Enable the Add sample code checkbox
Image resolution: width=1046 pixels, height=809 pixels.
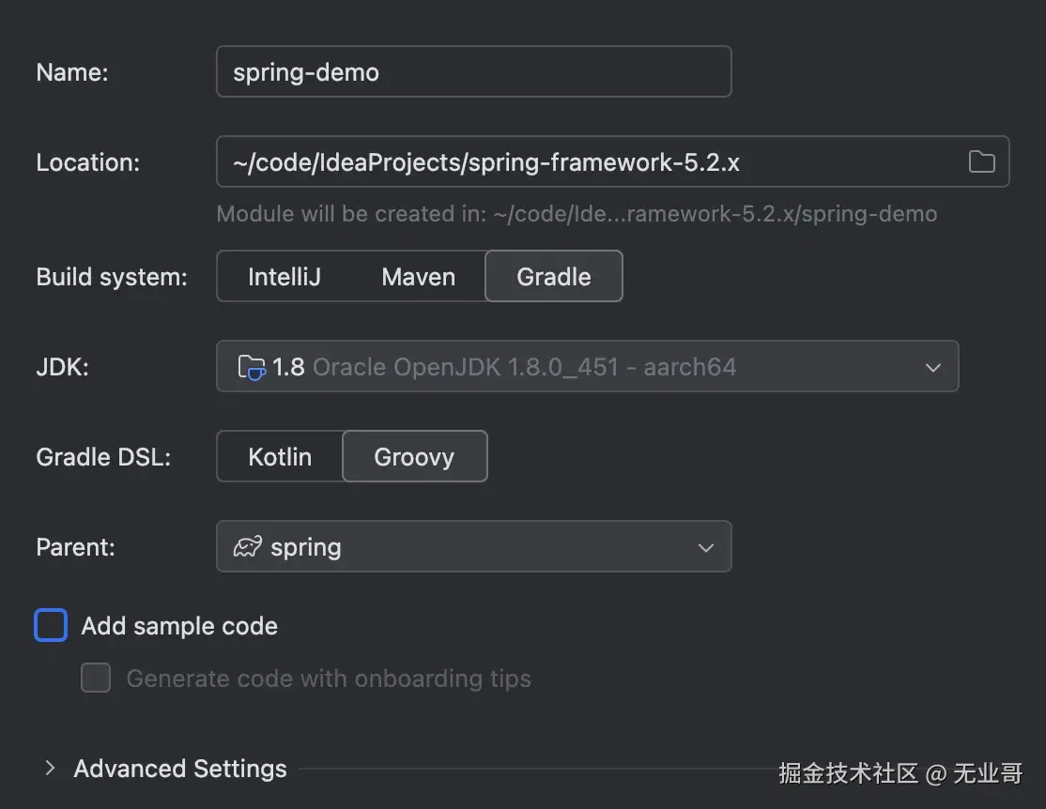[x=51, y=626]
